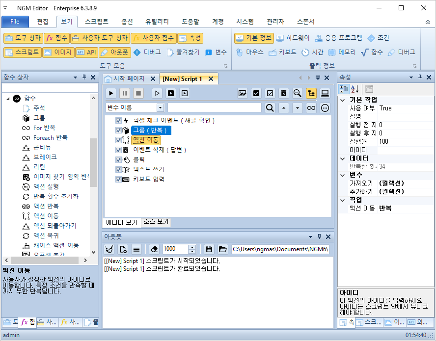Image resolution: width=436 pixels, height=341 pixels.
Task: Run the script with the Play button
Action: 111,93
